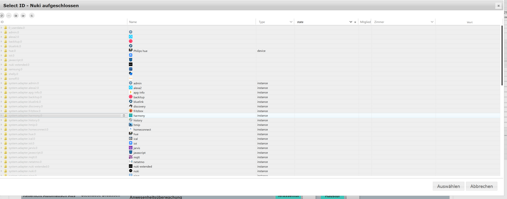Expand the nuki-extended.0 tree node
The image size is (507, 199).
pyautogui.click(x=2, y=65)
